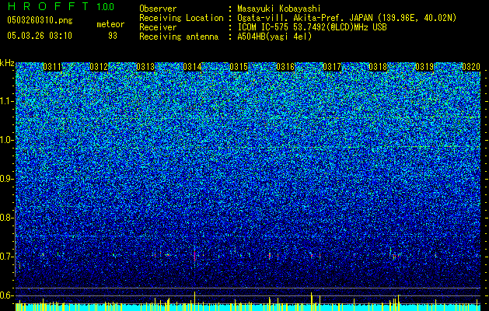Click the 0312 time marker
The height and width of the screenshot is (311, 489).
[x=99, y=67]
